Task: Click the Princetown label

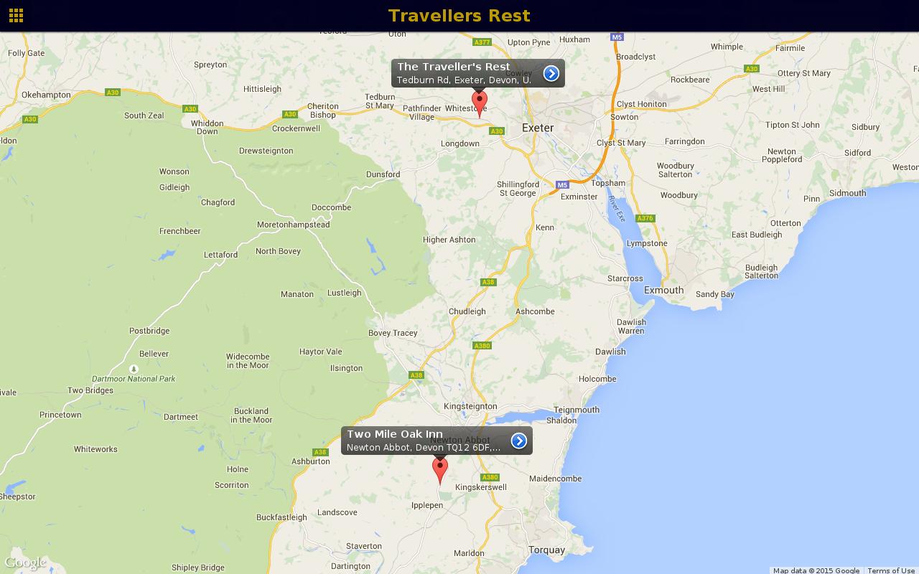Action: 60,415
